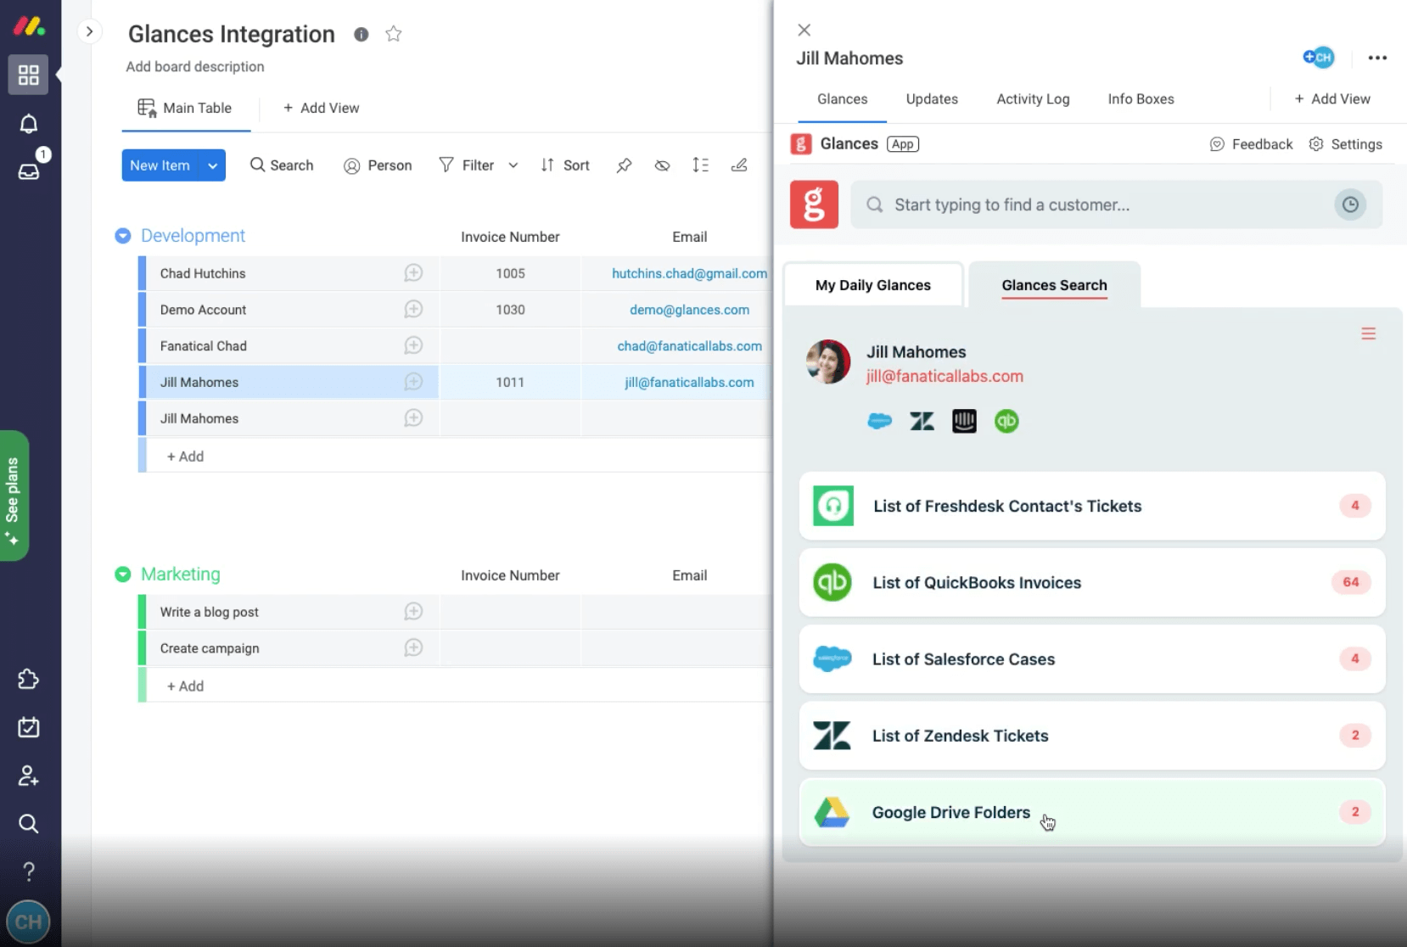Open the apps puzzle piece icon
The width and height of the screenshot is (1407, 947).
coord(29,679)
